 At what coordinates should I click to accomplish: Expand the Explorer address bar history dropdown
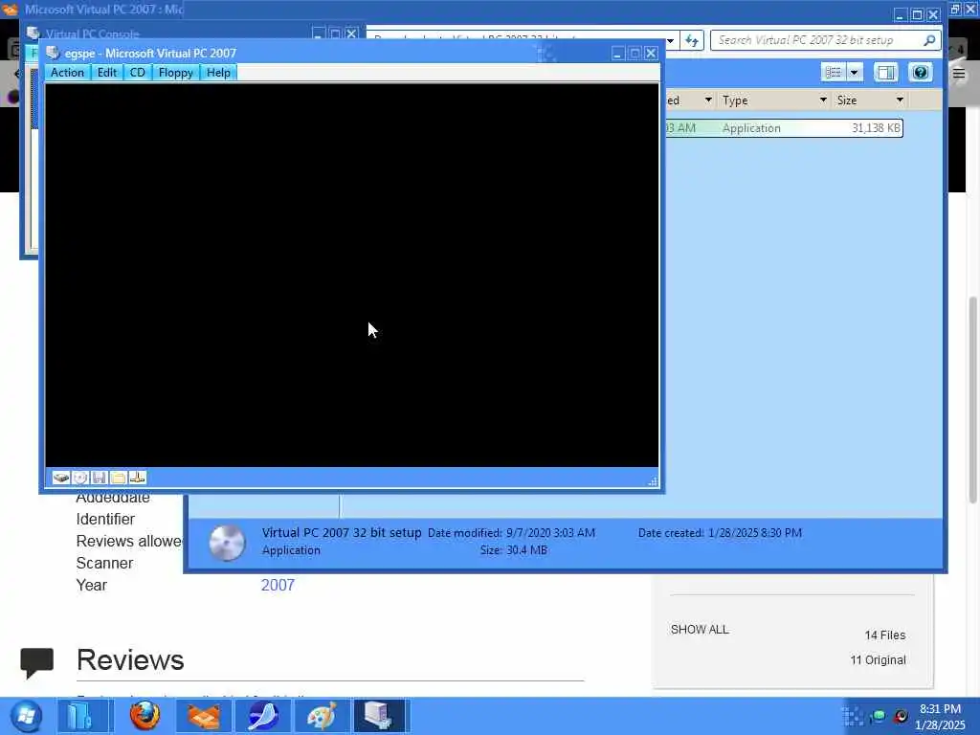pos(670,40)
